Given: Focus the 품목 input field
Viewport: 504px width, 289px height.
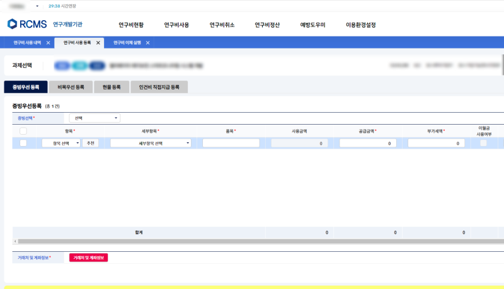Looking at the screenshot, I should tap(231, 143).
